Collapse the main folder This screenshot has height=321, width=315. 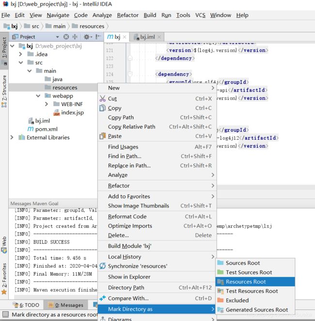click(x=30, y=71)
